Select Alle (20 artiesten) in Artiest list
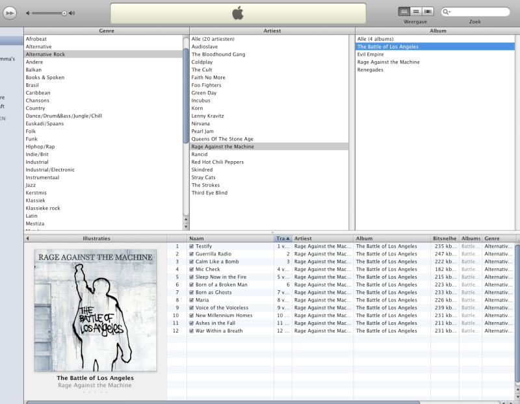The height and width of the screenshot is (404, 520). [269, 39]
